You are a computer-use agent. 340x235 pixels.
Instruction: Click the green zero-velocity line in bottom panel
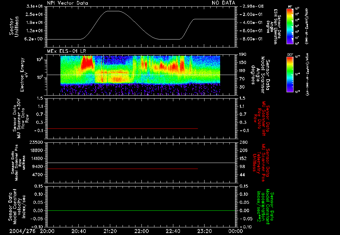pyautogui.click(x=141, y=210)
